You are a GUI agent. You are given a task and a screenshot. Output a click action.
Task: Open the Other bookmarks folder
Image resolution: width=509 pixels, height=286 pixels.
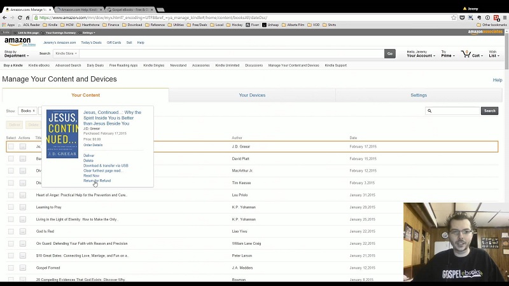tap(491, 25)
